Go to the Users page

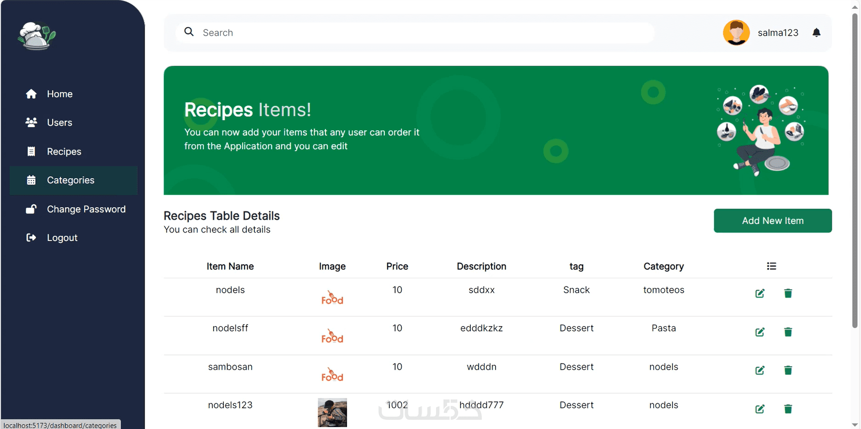[59, 123]
